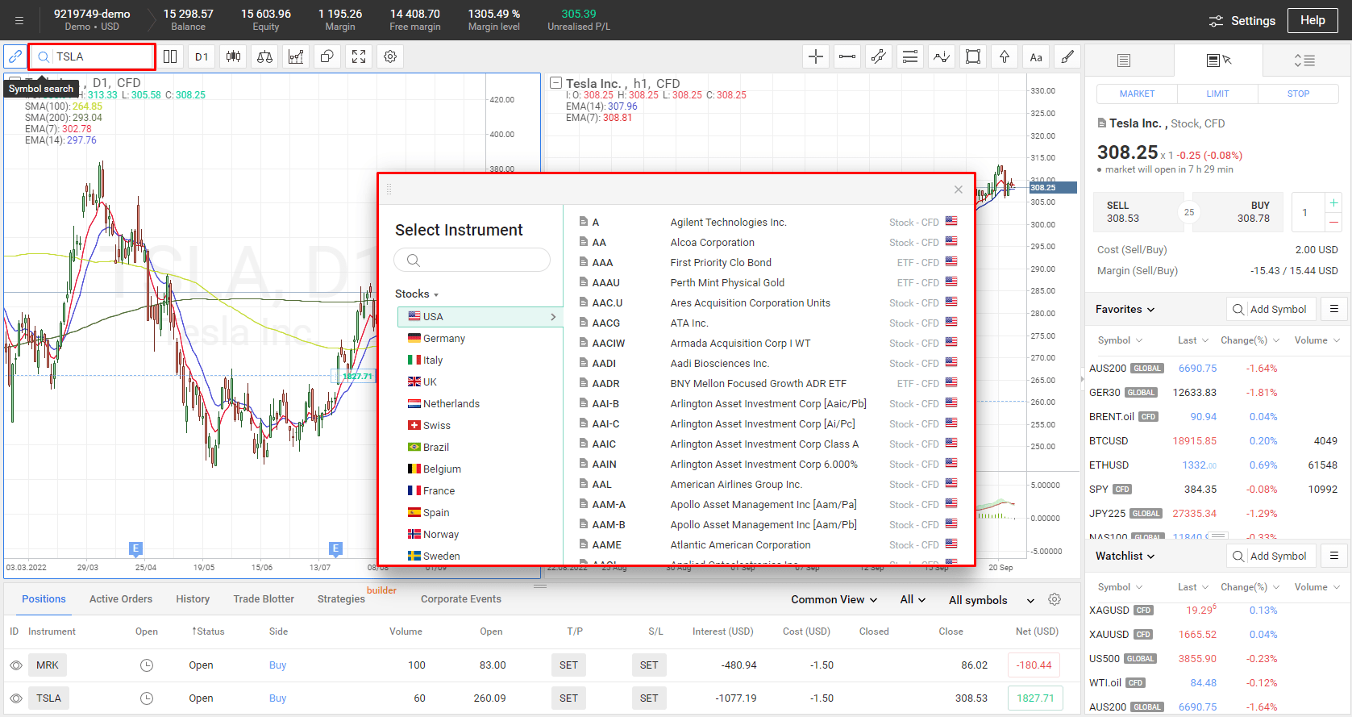
Task: Select the brush drawing tool
Action: (1067, 56)
